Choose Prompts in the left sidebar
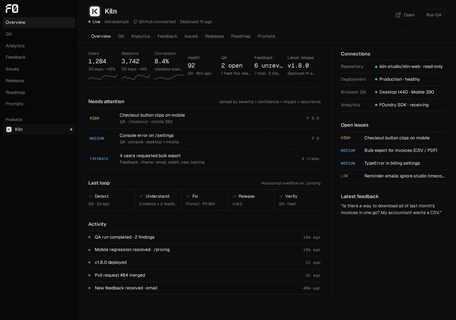Screen dimensions: 456x320 (x=39, y=104)
